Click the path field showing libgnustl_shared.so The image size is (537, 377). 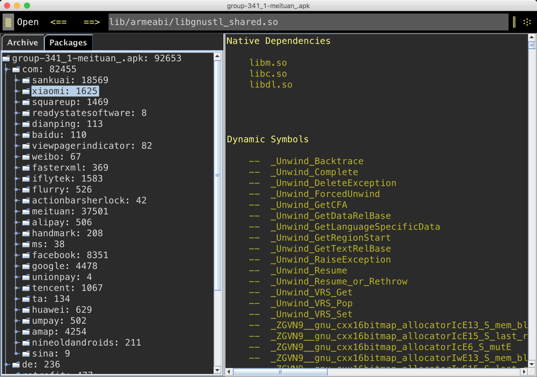(308, 22)
